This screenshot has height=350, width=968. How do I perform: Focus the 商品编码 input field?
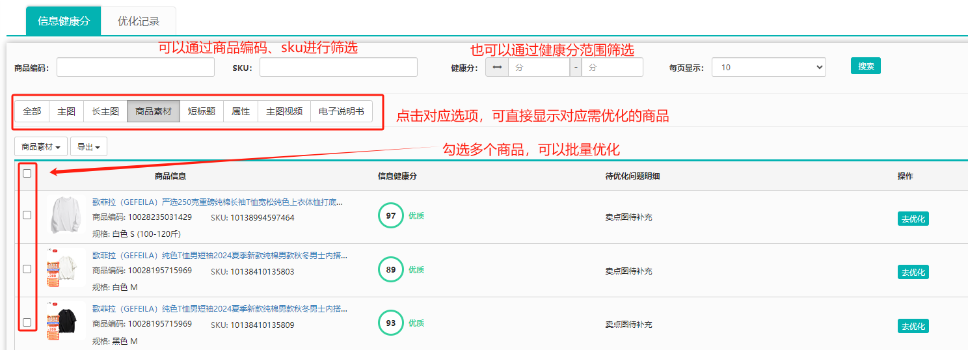(x=135, y=68)
